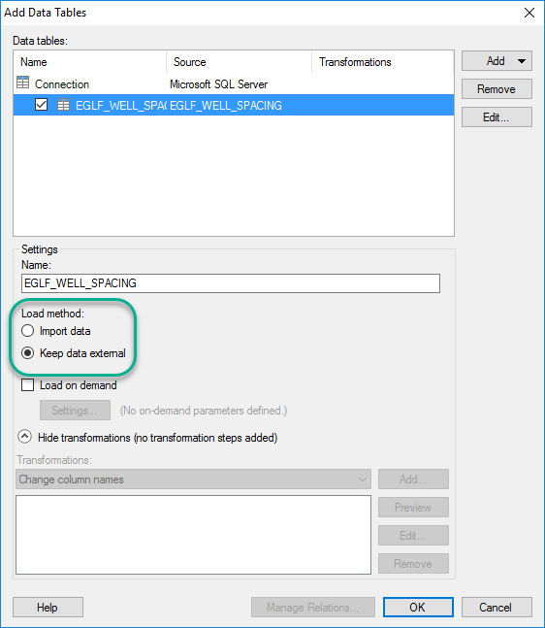Open the Edit... dialog for selected table
Viewport: 545px width, 628px height.
point(497,116)
